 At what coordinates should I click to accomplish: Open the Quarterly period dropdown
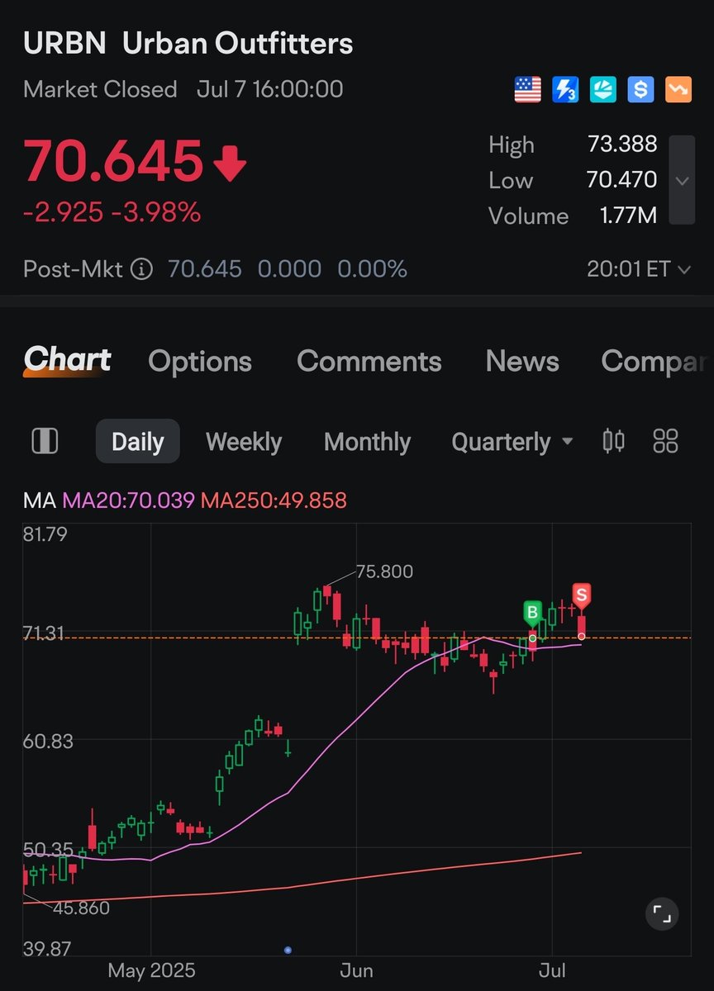pos(512,442)
